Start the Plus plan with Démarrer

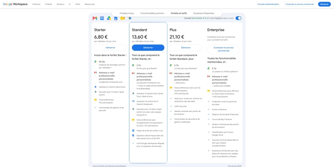[186, 48]
